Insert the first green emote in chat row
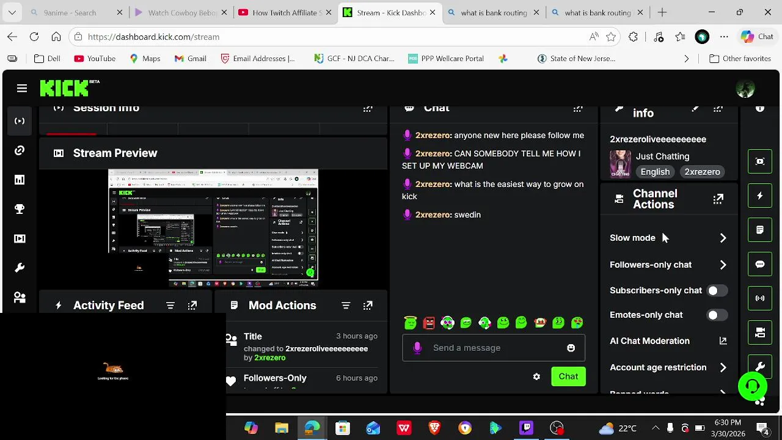 (x=411, y=323)
